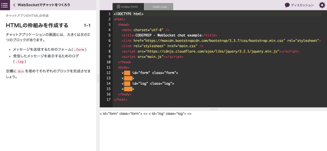Click the WebSocketでチャットをつくろう title
The width and height of the screenshot is (327, 151).
(44, 5)
